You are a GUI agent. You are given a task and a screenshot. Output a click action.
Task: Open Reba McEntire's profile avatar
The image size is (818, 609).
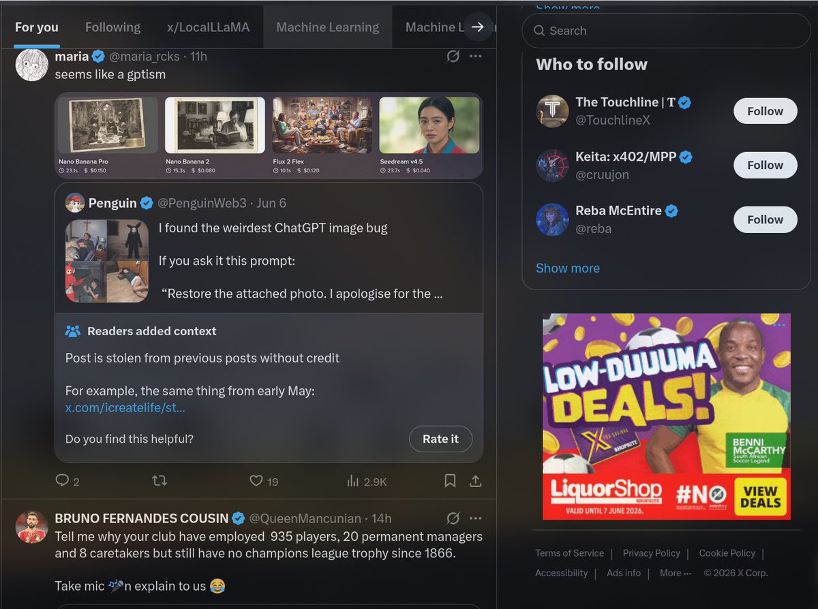(x=552, y=219)
